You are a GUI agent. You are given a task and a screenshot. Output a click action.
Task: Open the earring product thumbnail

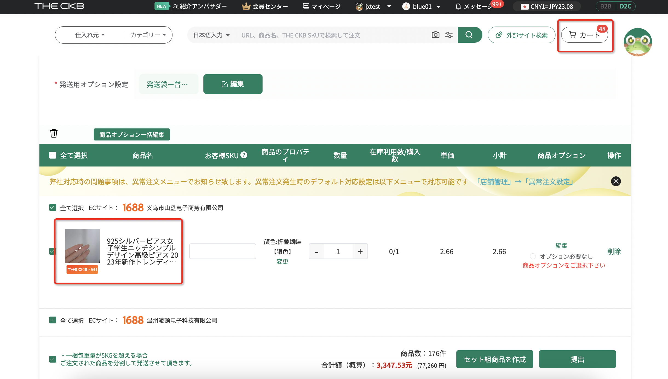[82, 246]
